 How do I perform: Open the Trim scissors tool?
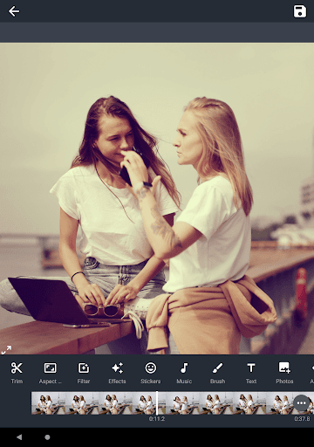pyautogui.click(x=17, y=373)
